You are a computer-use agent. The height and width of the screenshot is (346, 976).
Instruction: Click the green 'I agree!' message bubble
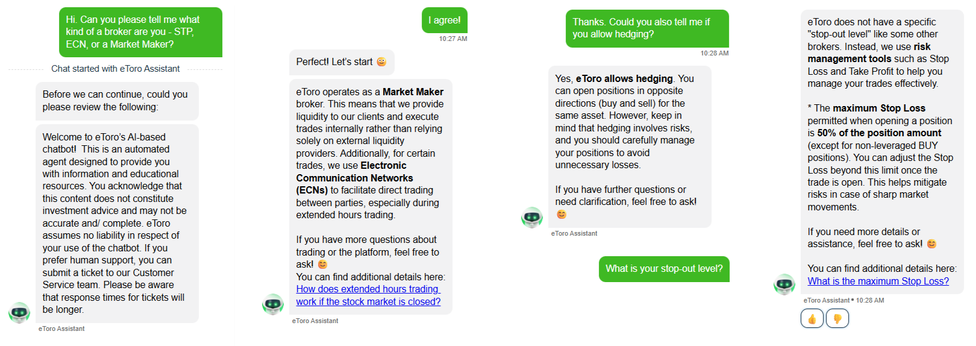445,20
